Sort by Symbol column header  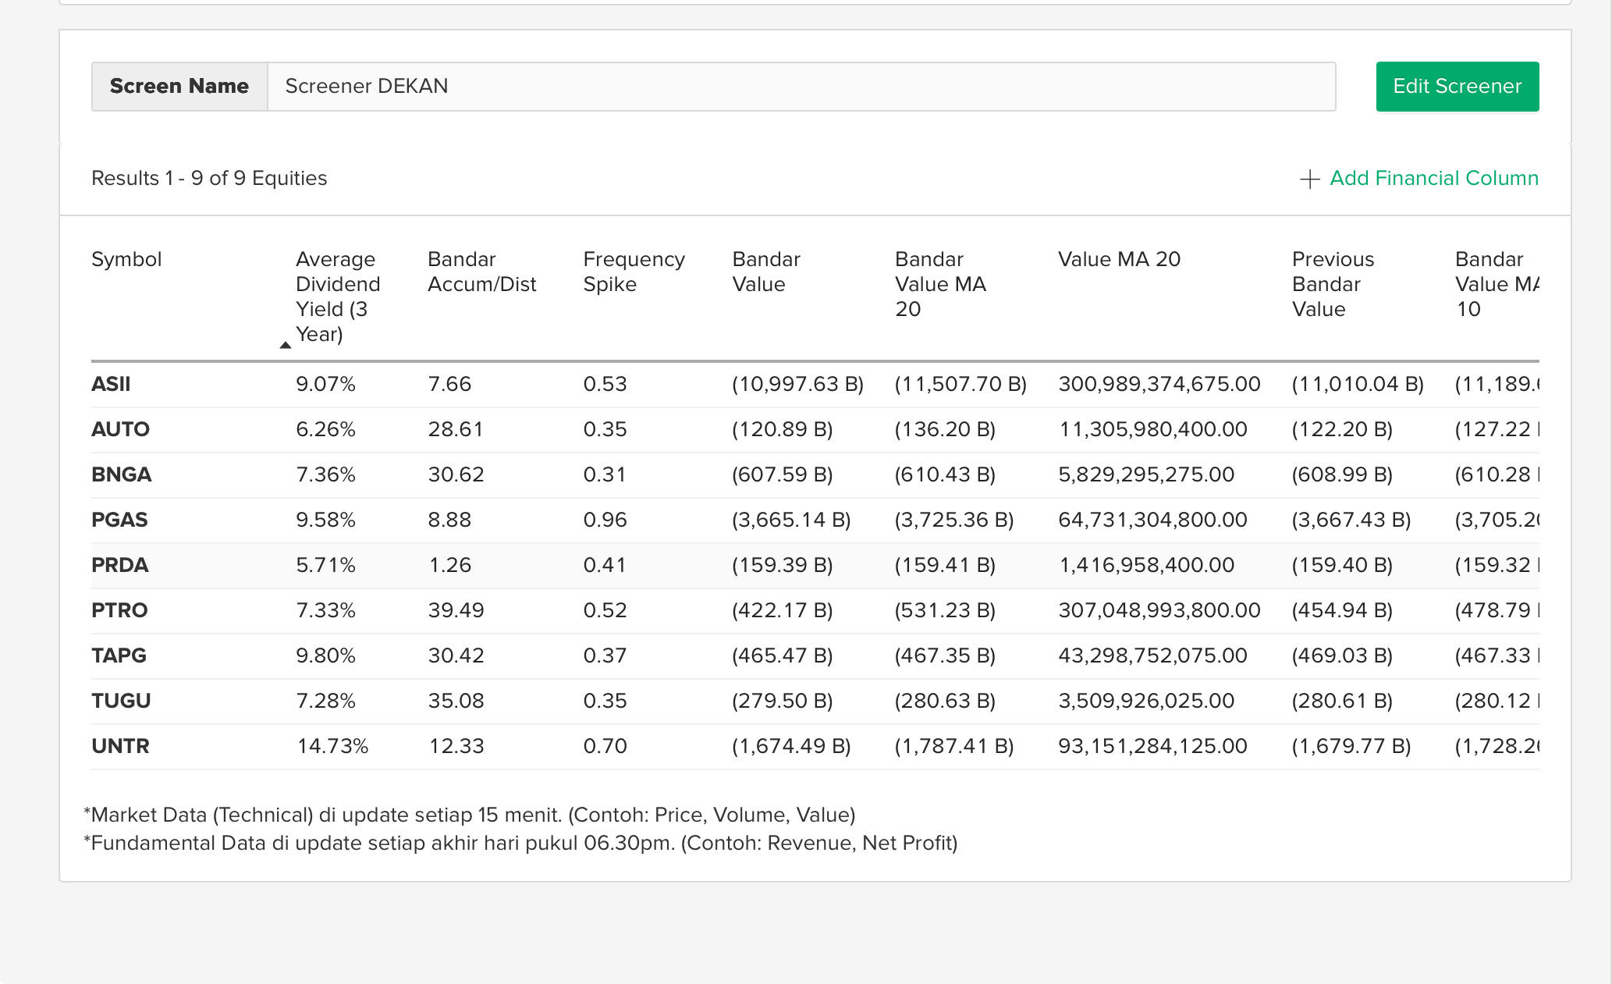(126, 259)
